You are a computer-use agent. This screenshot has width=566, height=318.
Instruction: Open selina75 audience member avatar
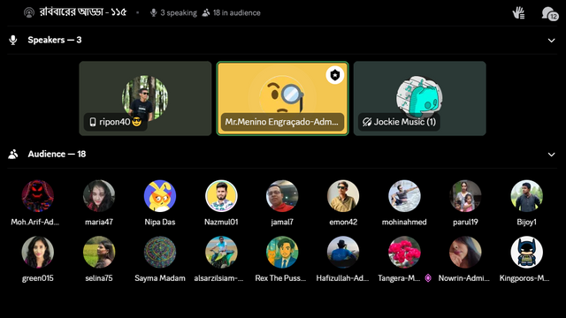[x=99, y=253]
